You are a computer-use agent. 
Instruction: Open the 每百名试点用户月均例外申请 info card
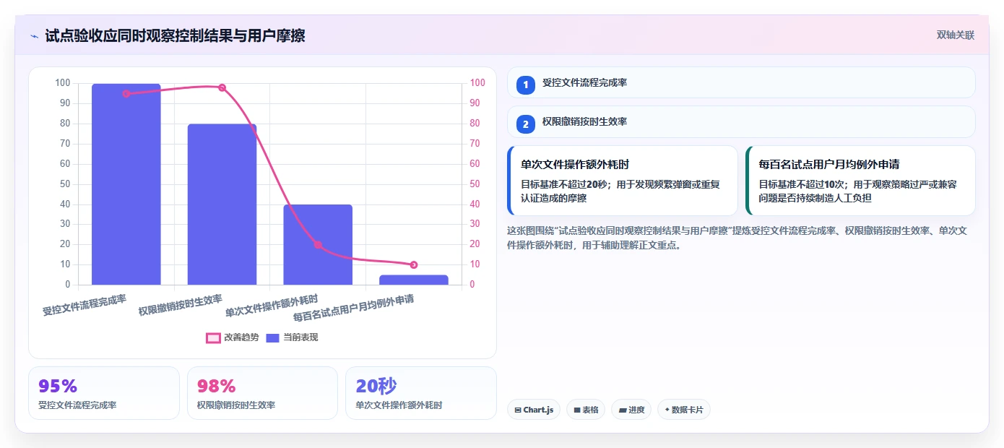[860, 181]
